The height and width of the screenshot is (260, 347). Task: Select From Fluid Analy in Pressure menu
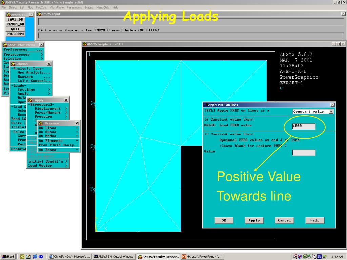[58, 145]
